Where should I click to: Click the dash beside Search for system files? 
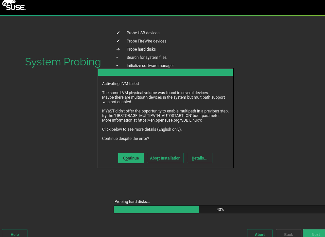click(117, 57)
